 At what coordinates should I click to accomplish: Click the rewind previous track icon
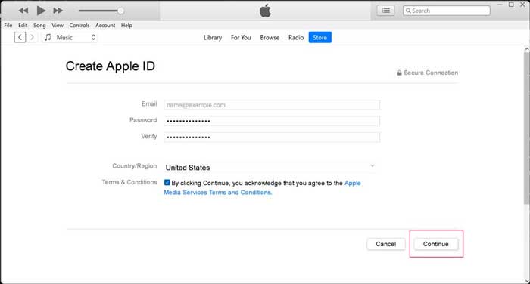(x=23, y=11)
